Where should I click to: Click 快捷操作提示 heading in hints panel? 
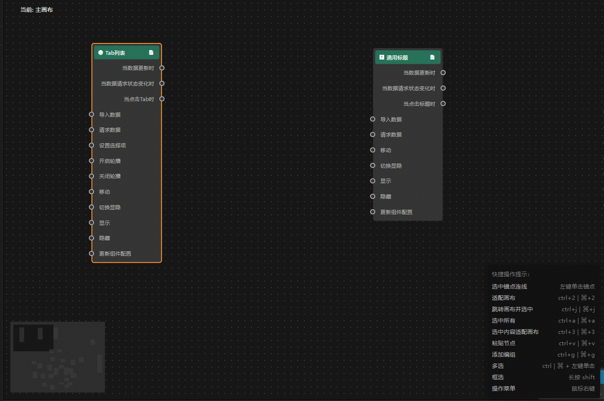[511, 274]
